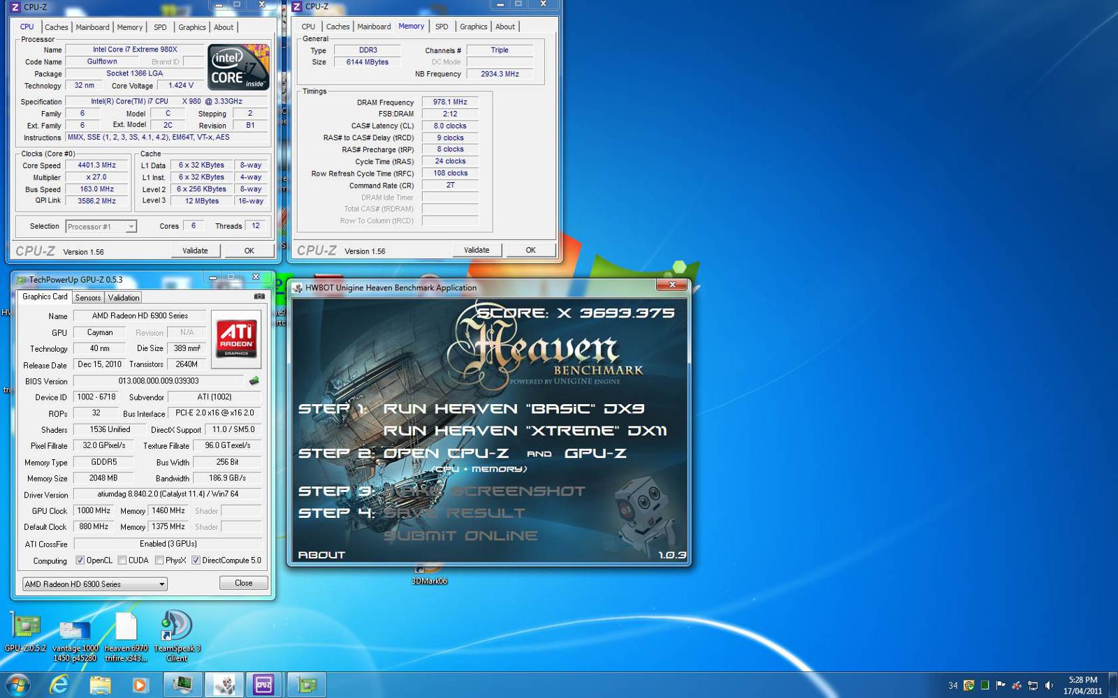
Task: Open the vantage 1000 1450 p45280 desktop file
Action: (x=75, y=641)
